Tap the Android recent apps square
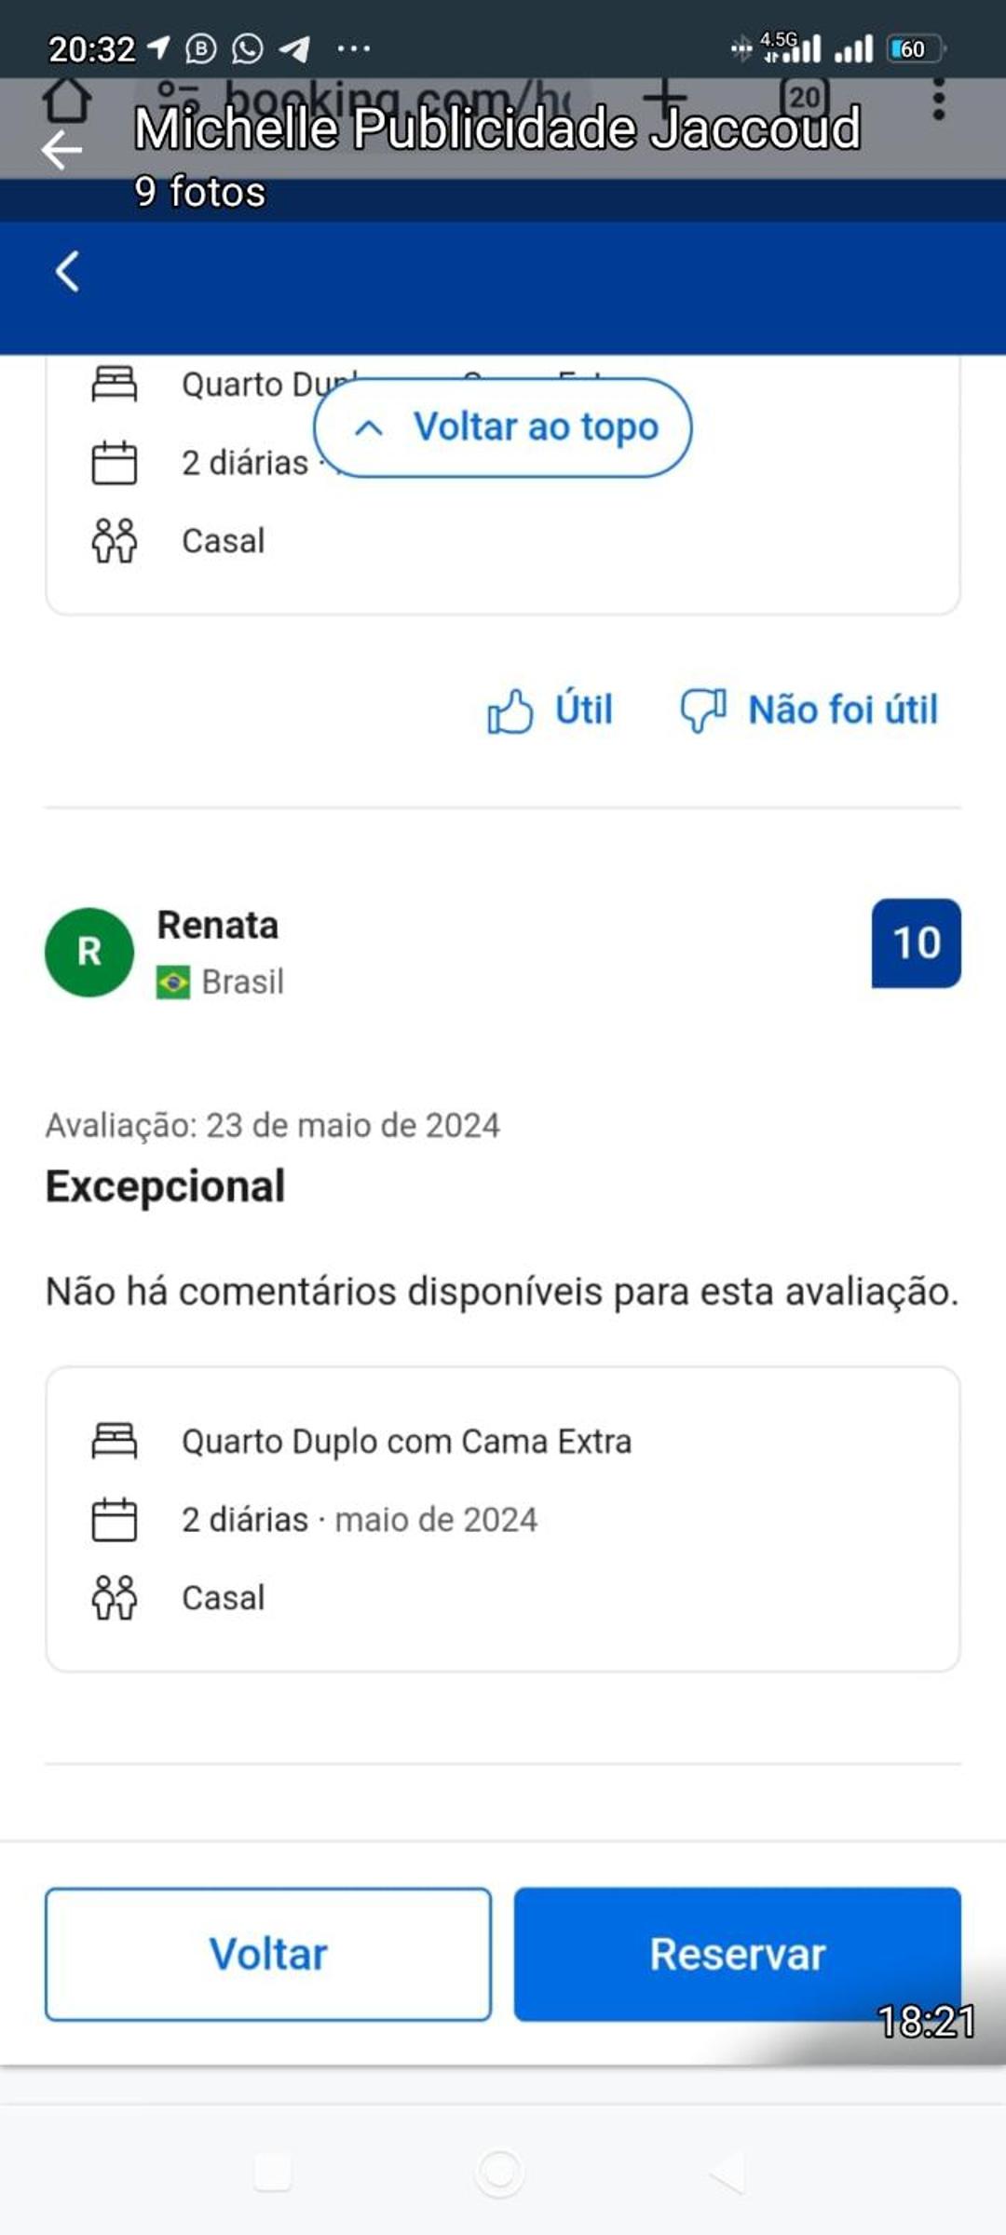 [x=273, y=2172]
